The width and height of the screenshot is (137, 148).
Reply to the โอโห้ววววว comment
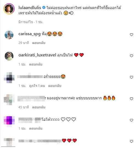pos(36,128)
